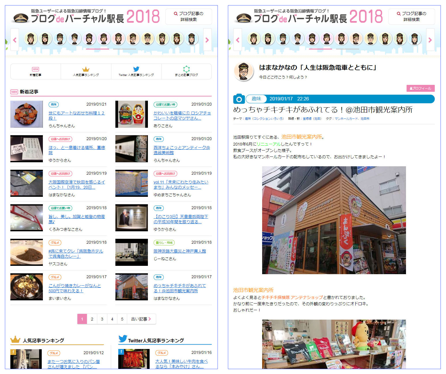This screenshot has height=374, width=446.
Task: Click the Twitter bird beside the Twitter人気記事ランキング heading
Action: tap(123, 339)
